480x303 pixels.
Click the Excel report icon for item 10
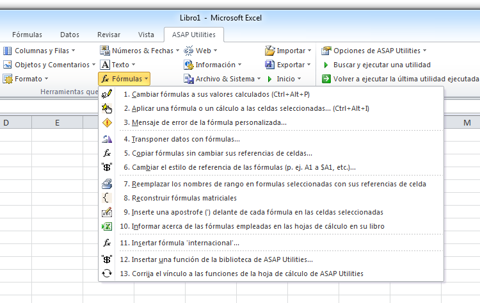coord(107,226)
